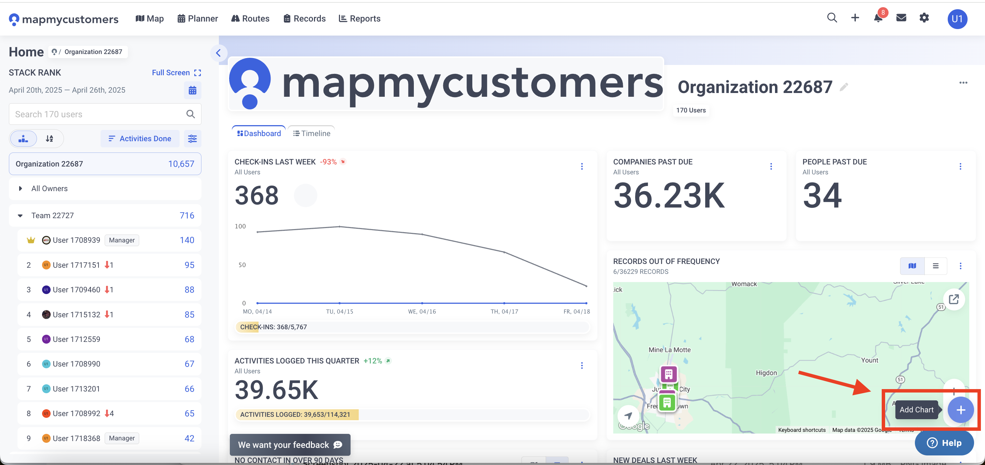Click the 34 people past due value

[x=822, y=196]
